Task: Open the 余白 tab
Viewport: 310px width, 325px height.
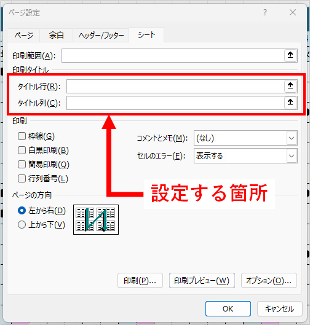Action: [56, 35]
